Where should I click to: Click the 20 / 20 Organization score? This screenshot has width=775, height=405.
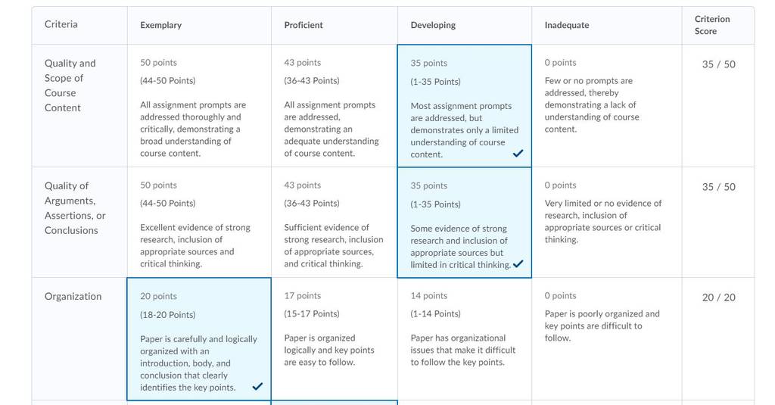718,298
